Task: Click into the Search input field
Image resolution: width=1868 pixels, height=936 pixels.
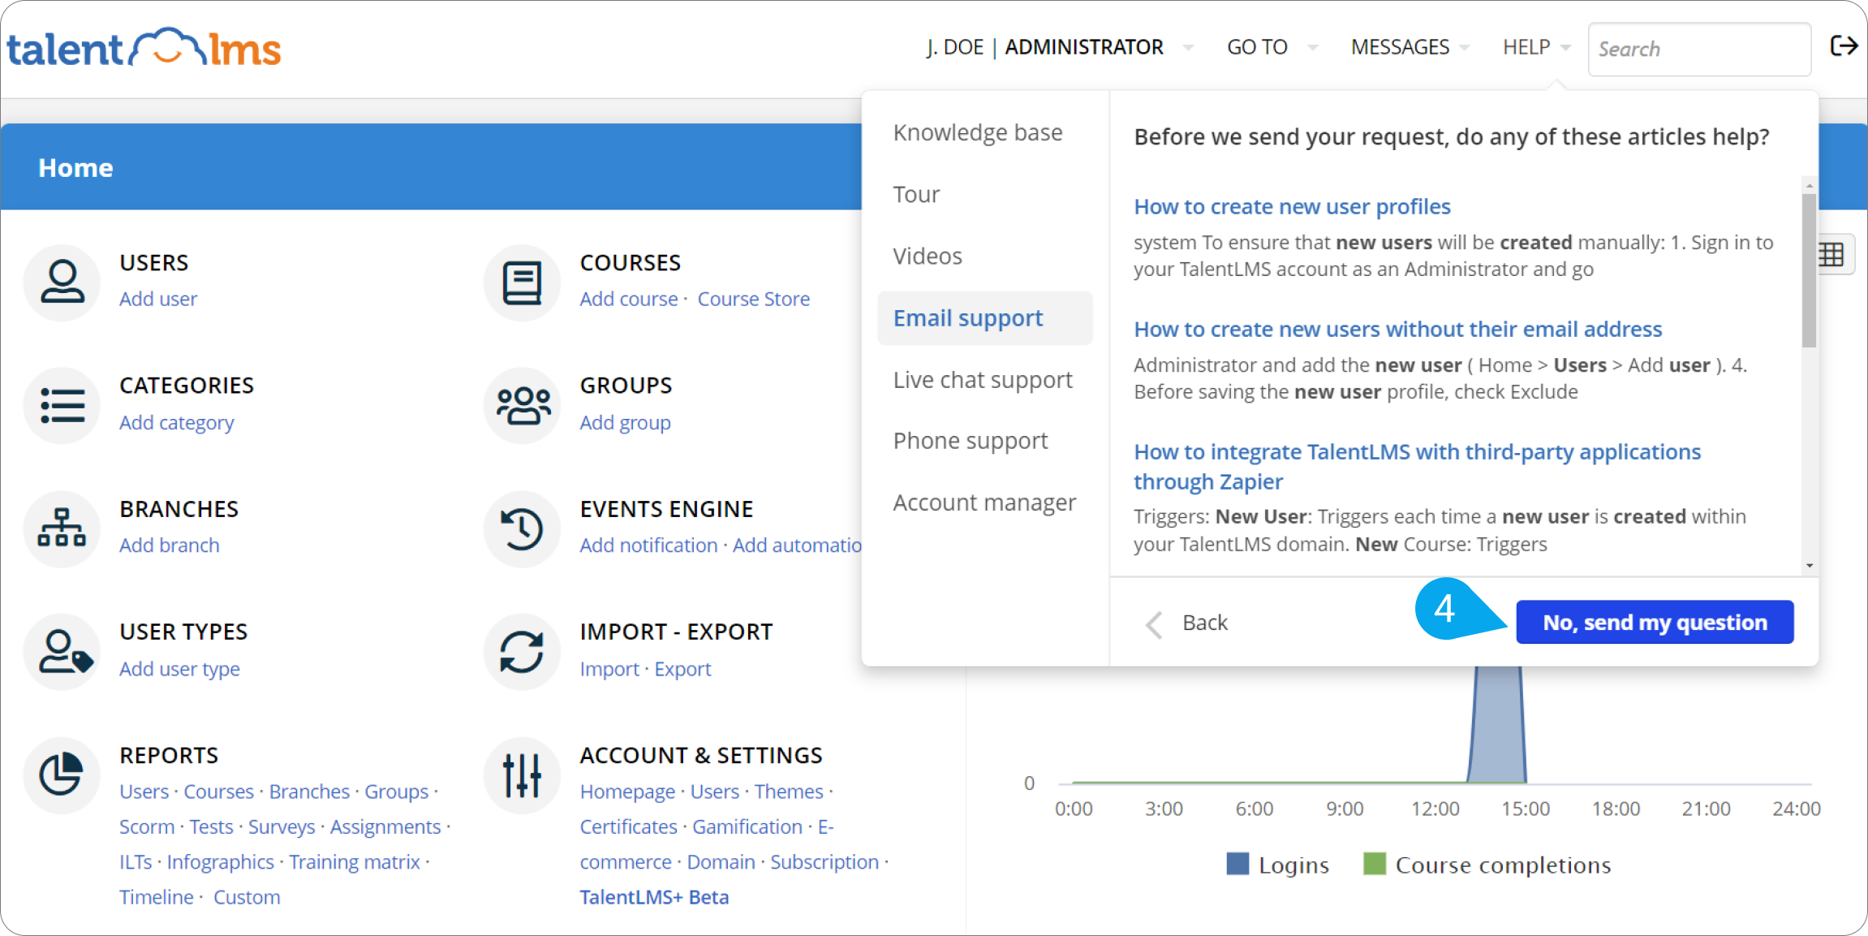Action: pos(1698,49)
